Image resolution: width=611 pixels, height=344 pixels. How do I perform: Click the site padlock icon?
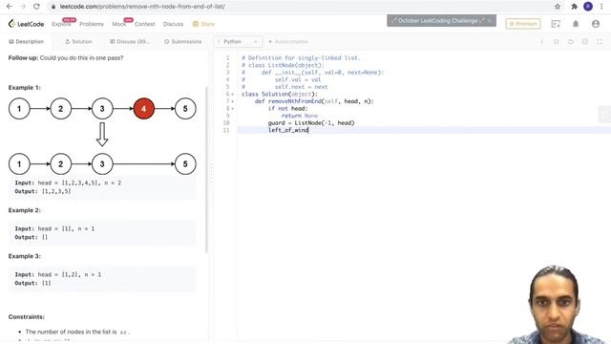click(53, 7)
